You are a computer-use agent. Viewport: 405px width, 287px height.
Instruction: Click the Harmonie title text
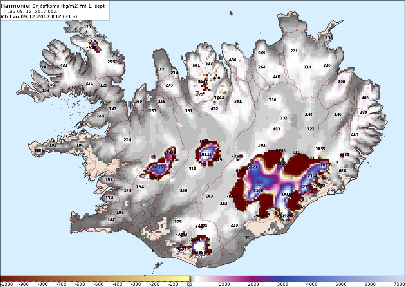(x=15, y=6)
